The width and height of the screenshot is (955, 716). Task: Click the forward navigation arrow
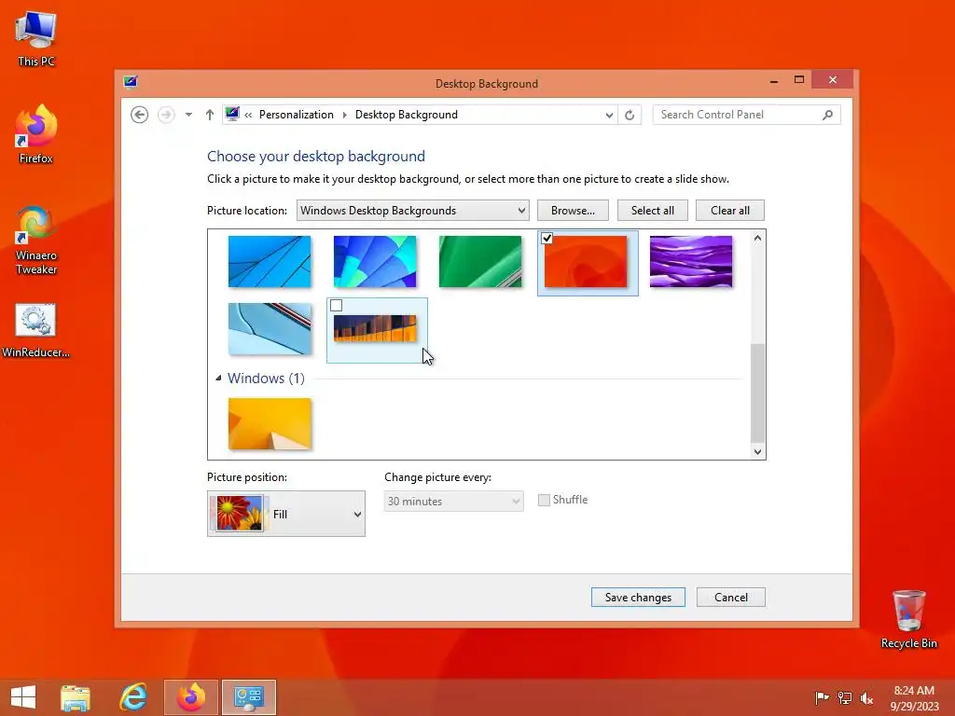[x=166, y=115]
